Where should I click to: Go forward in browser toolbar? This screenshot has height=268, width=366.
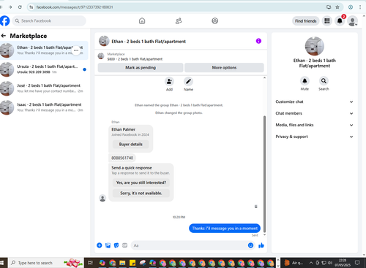point(10,7)
